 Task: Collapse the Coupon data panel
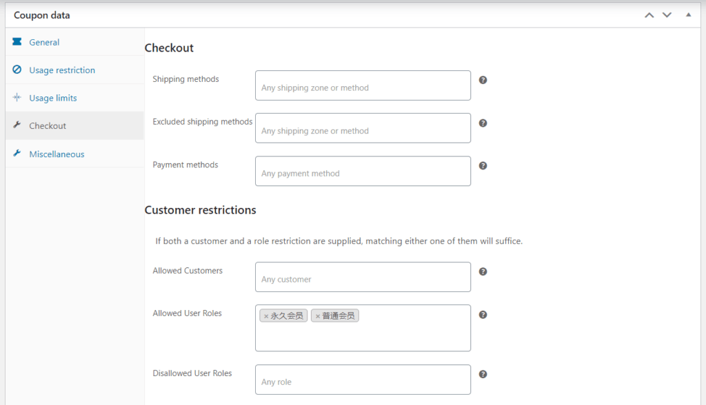point(688,15)
